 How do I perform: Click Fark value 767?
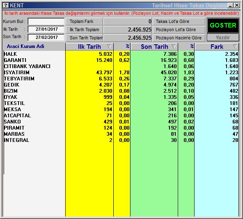coord(234,85)
